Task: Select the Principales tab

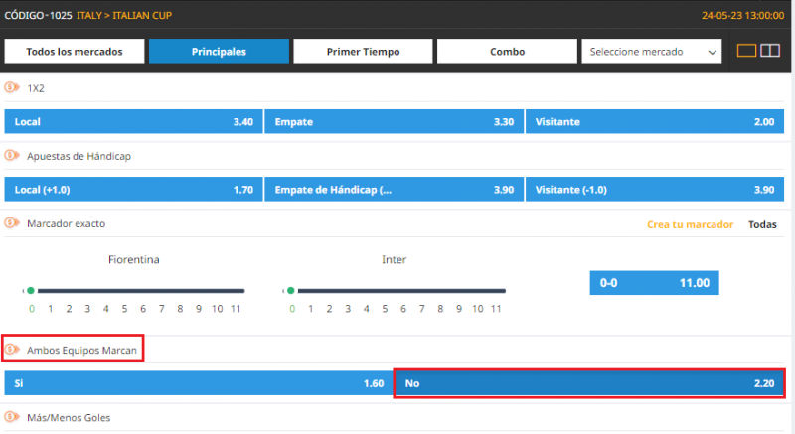Action: (x=219, y=52)
